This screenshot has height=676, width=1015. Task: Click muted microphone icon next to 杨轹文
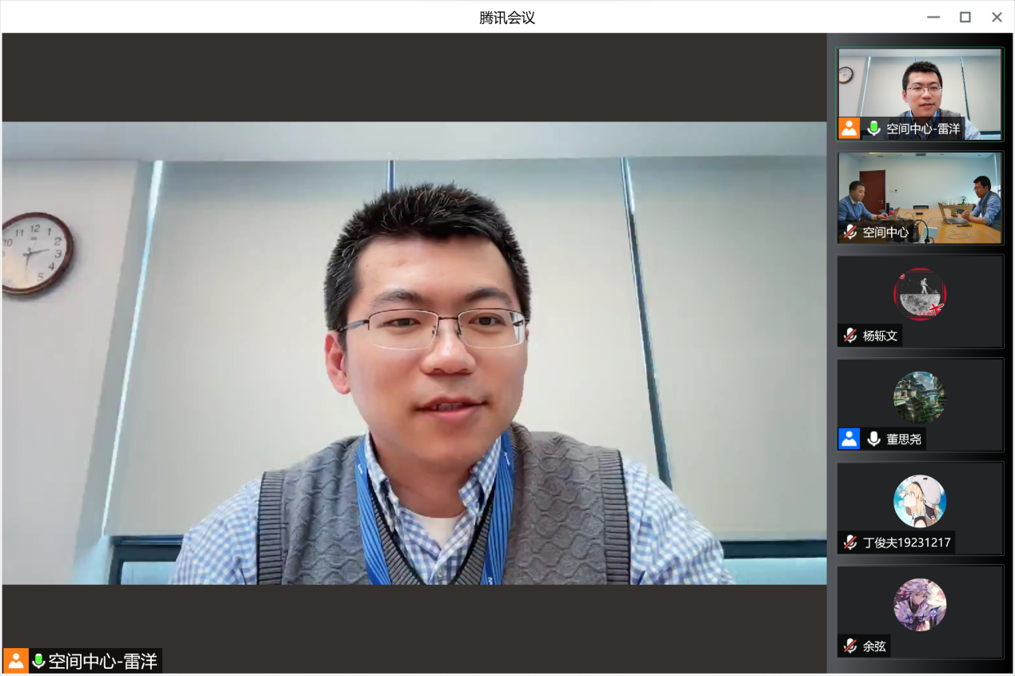pyautogui.click(x=849, y=336)
